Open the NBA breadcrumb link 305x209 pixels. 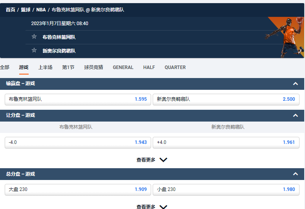(x=41, y=10)
